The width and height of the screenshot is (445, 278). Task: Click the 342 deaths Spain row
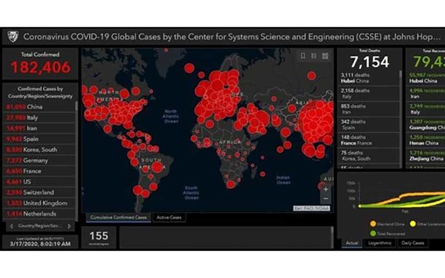coord(368,125)
